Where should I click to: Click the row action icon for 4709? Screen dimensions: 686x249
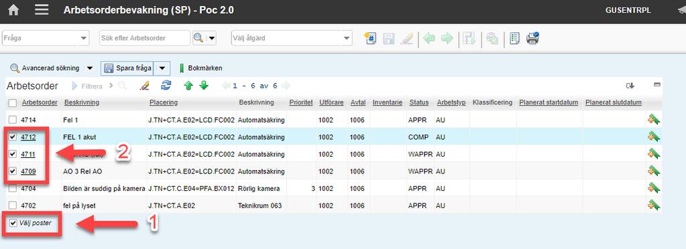[x=654, y=171]
